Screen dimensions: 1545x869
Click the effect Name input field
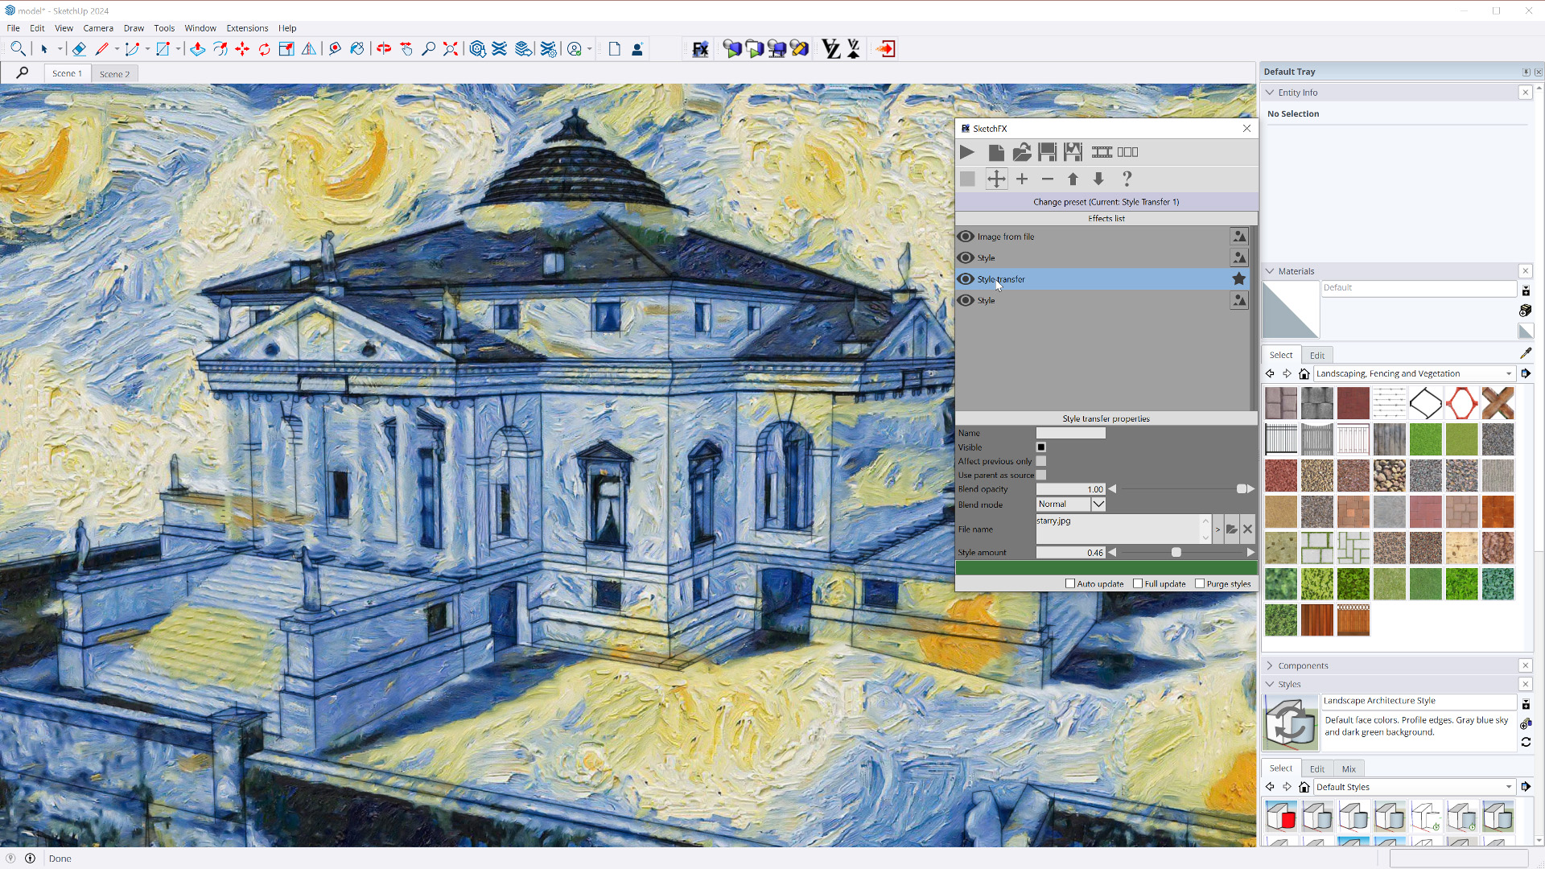click(x=1071, y=434)
